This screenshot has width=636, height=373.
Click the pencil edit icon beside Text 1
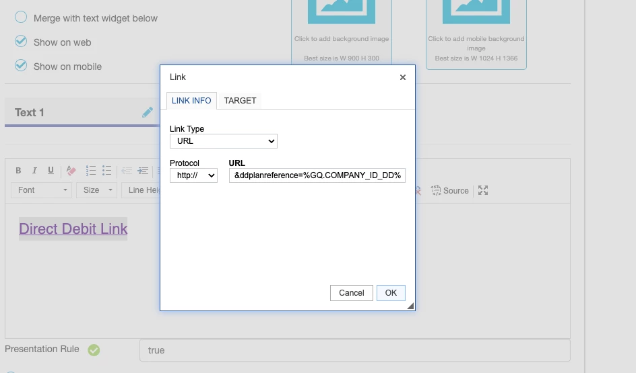tap(148, 112)
